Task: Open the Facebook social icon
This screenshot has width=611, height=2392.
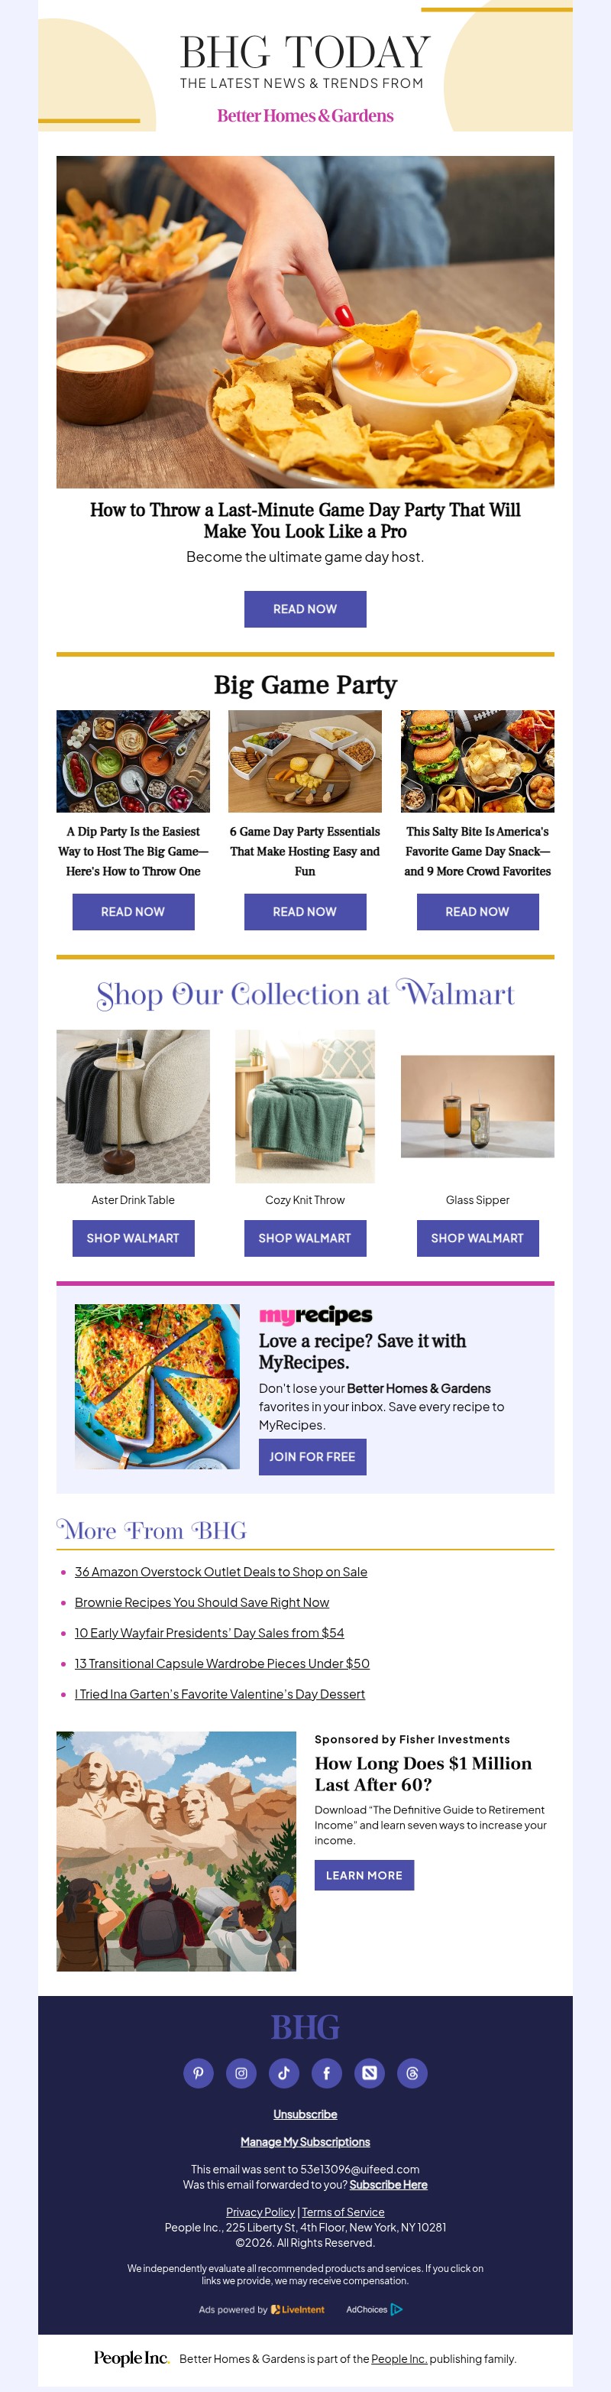Action: coord(326,2072)
